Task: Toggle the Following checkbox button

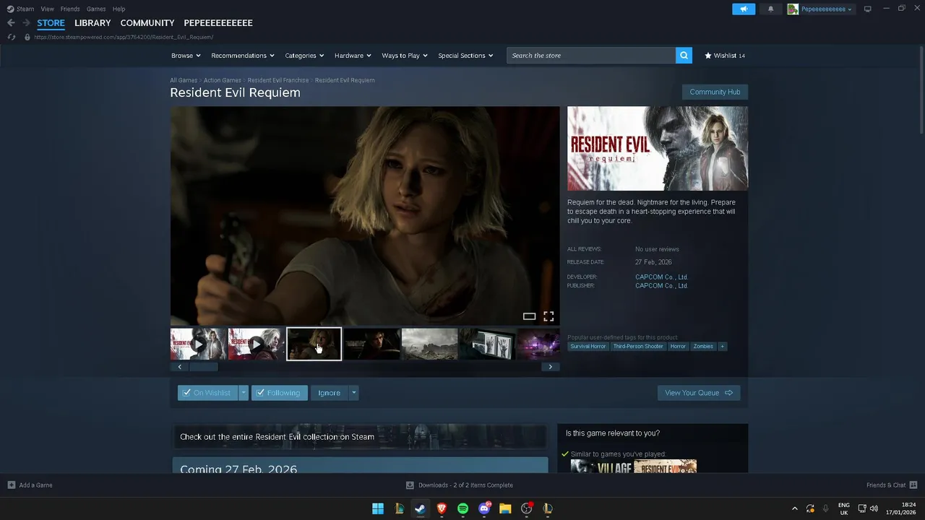Action: point(279,393)
